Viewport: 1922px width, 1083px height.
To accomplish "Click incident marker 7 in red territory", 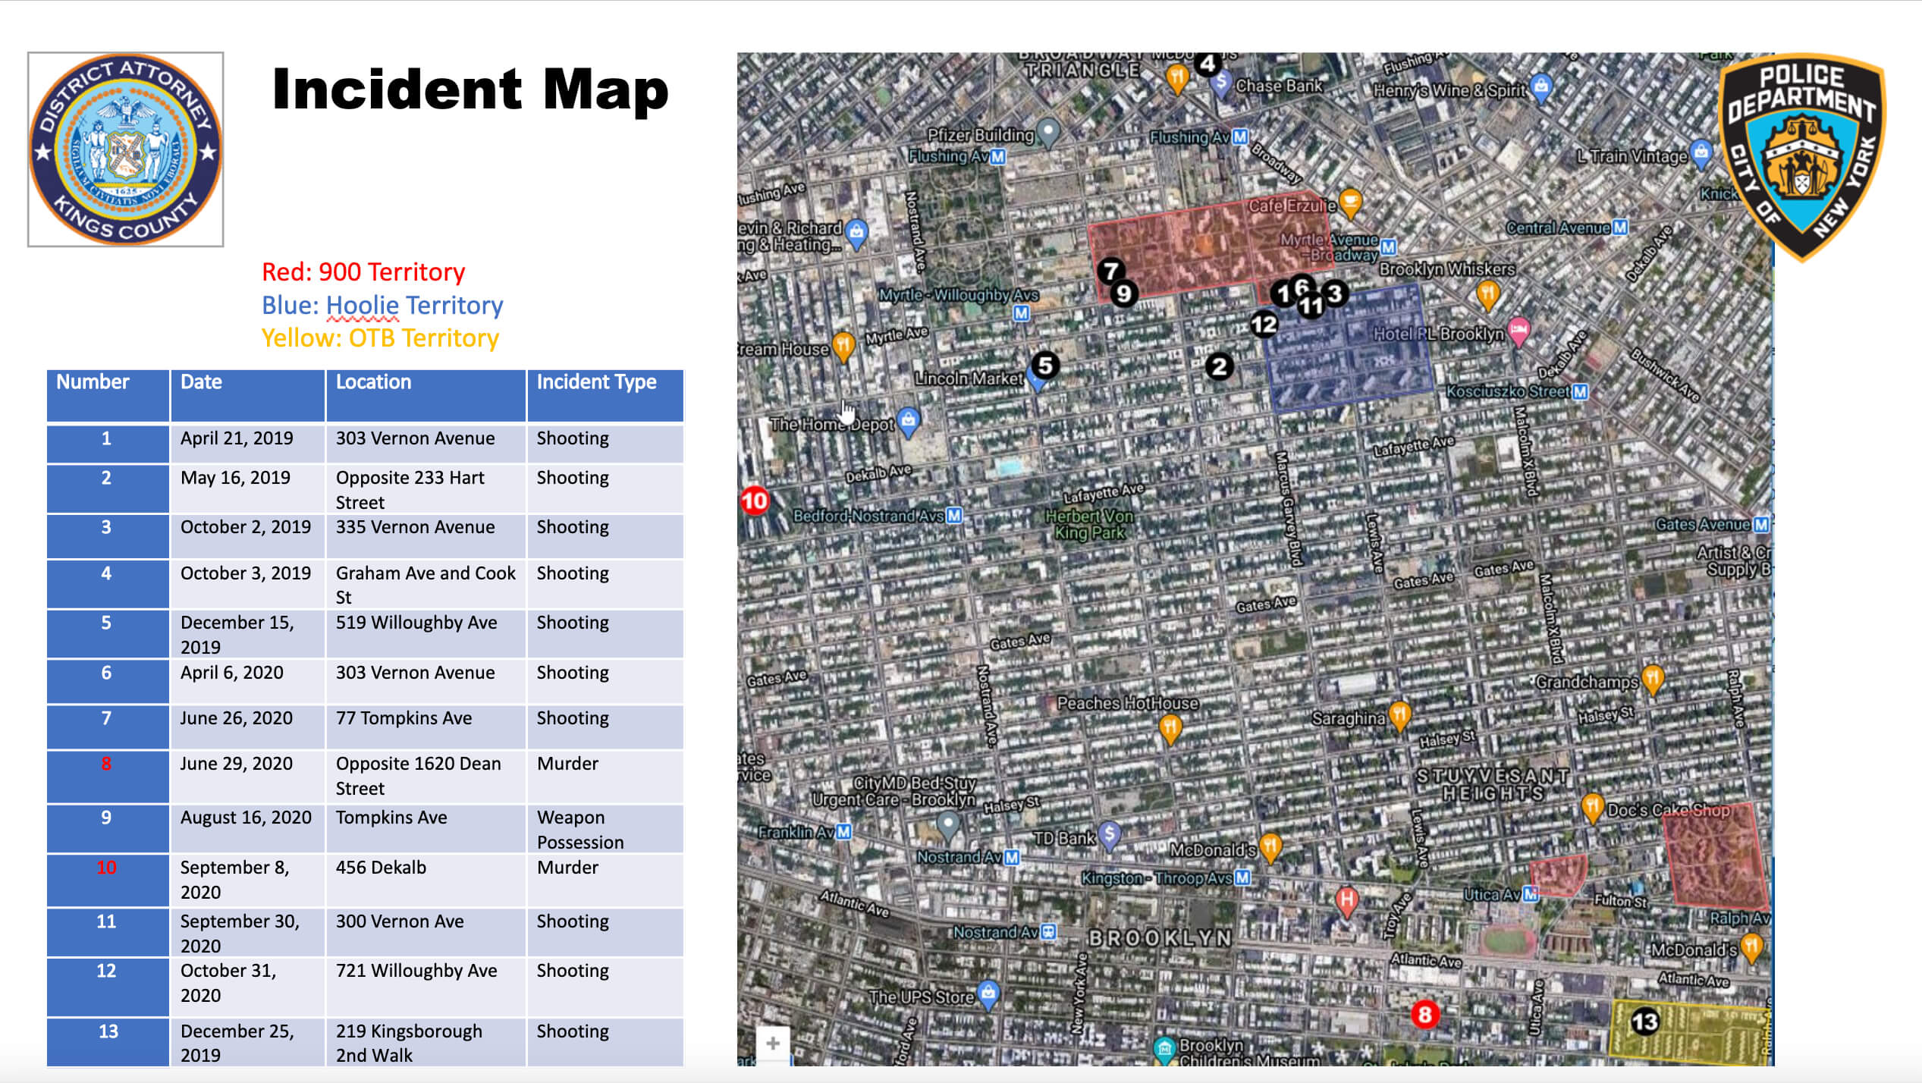I will click(1111, 271).
